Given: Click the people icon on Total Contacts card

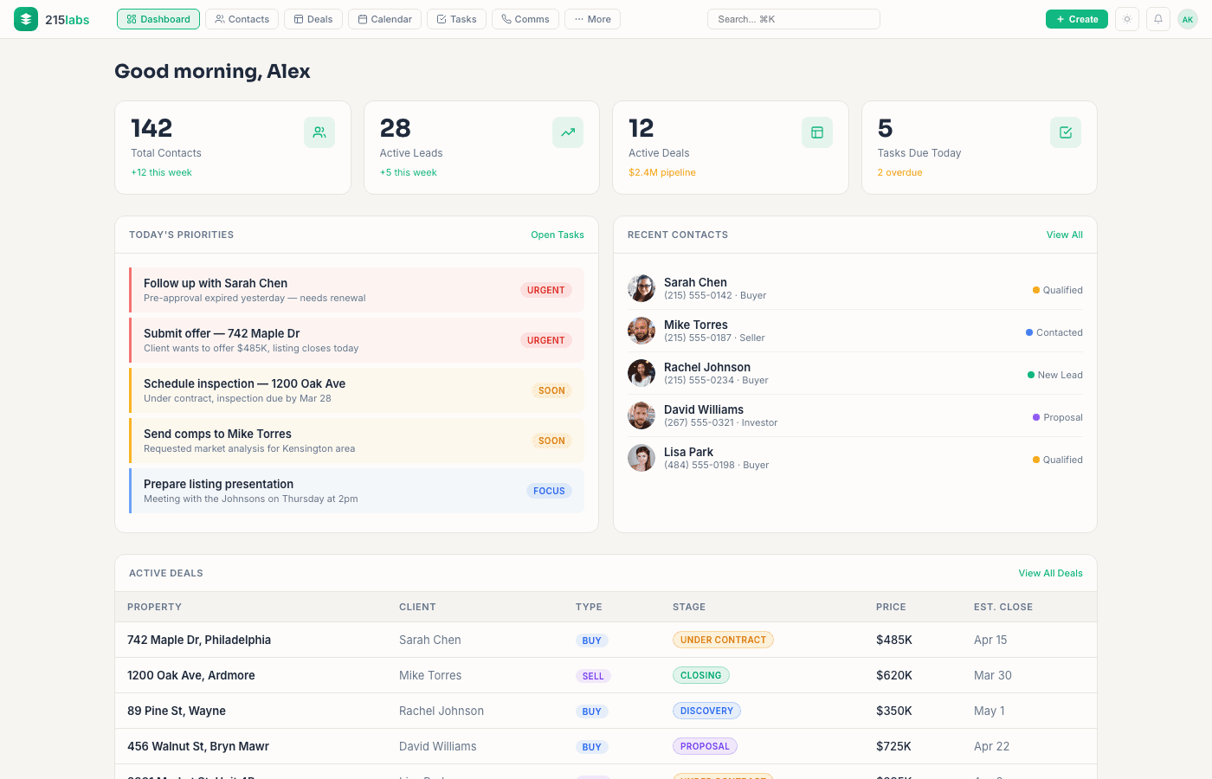Looking at the screenshot, I should [x=319, y=132].
